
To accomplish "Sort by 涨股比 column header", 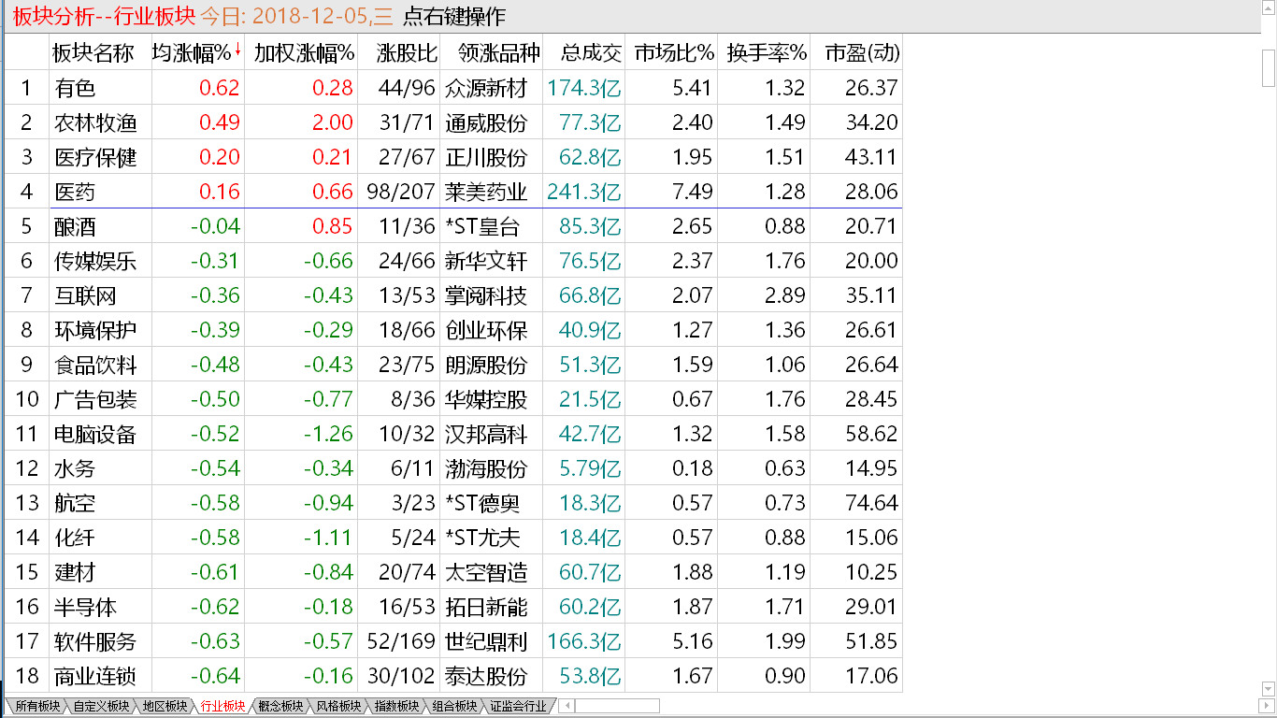I will (x=408, y=53).
